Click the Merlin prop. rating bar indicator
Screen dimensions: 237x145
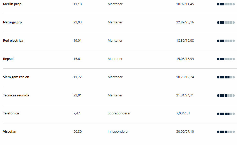(x=226, y=4)
